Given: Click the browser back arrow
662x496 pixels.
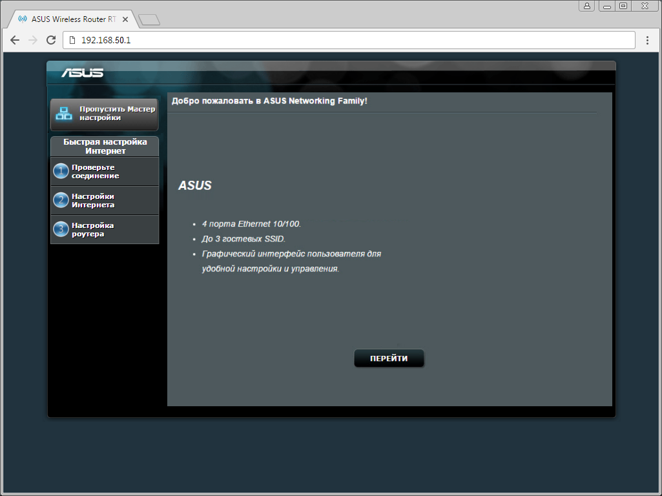Looking at the screenshot, I should click(15, 40).
